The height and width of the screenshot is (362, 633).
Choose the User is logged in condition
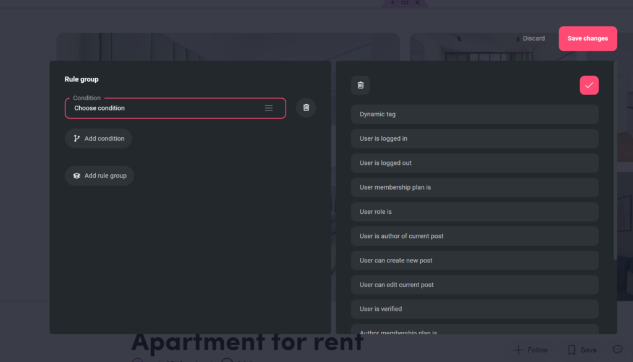(474, 138)
